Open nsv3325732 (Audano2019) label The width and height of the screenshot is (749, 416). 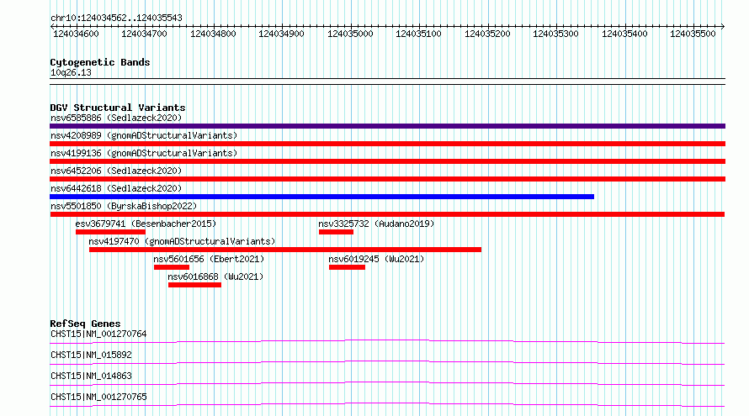pos(376,224)
